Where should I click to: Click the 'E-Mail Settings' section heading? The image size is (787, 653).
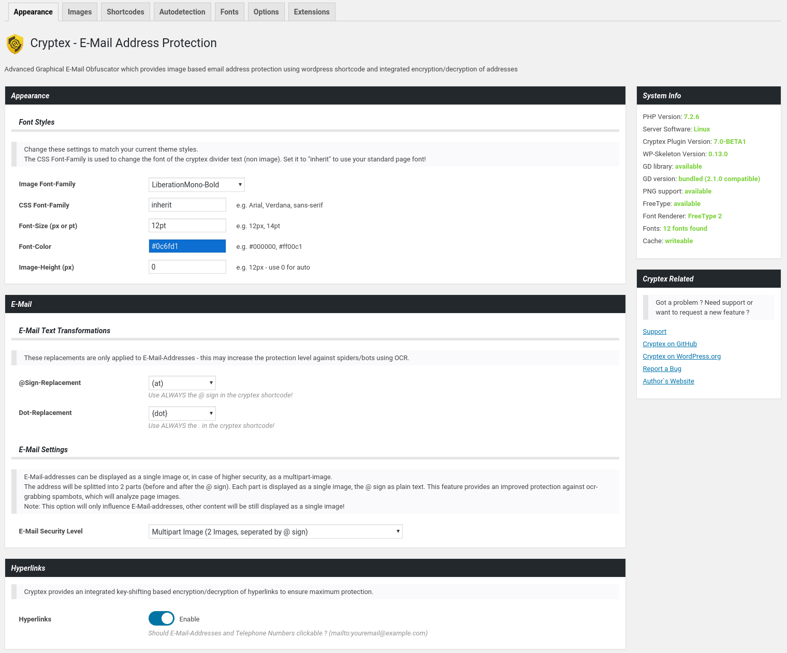(x=43, y=450)
